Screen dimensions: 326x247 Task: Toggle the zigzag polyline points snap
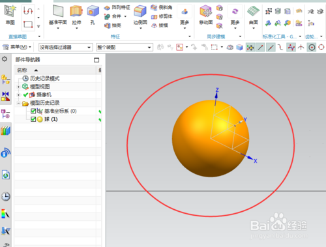click(291, 47)
